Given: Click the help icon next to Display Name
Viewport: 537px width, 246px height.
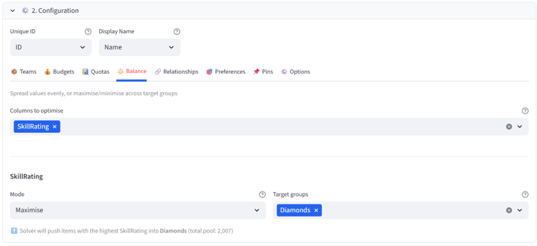Looking at the screenshot, I should 177,31.
